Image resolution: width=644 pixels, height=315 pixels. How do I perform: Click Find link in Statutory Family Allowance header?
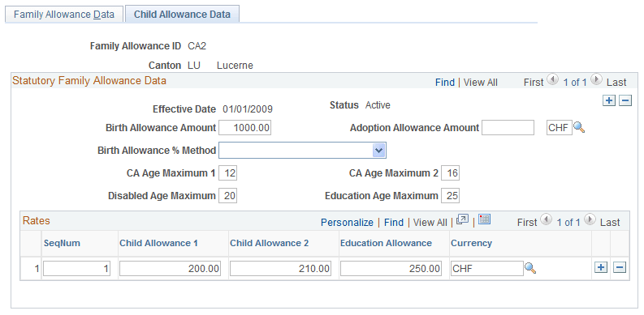pyautogui.click(x=445, y=83)
